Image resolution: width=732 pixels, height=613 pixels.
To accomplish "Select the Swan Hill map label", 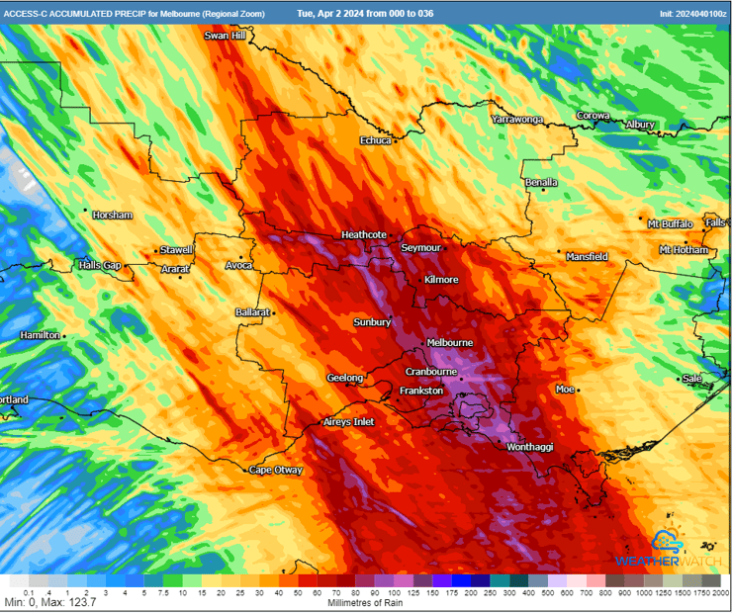I will tap(224, 36).
